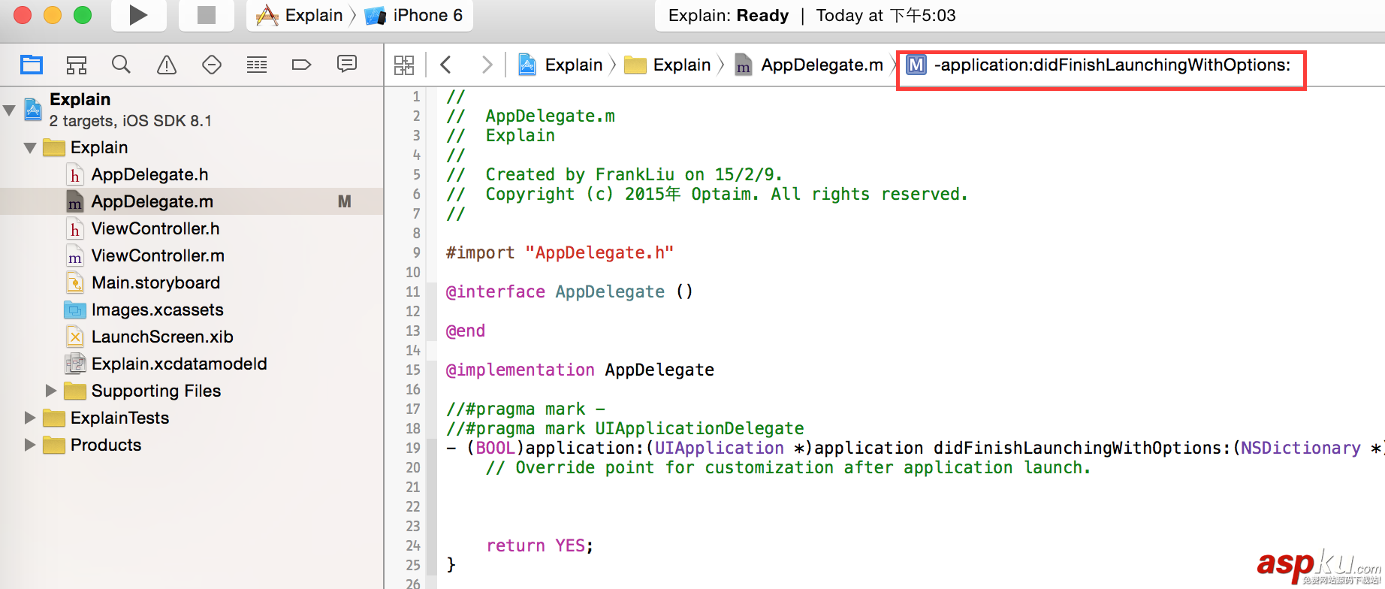This screenshot has width=1385, height=589.
Task: Select the Explain scheme in toolbar
Action: tap(300, 15)
